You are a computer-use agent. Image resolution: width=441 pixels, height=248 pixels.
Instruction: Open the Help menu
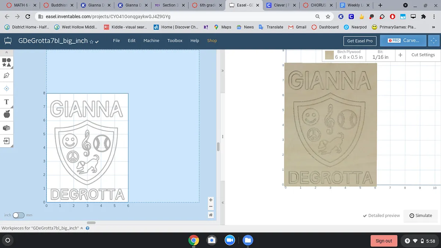pyautogui.click(x=195, y=40)
